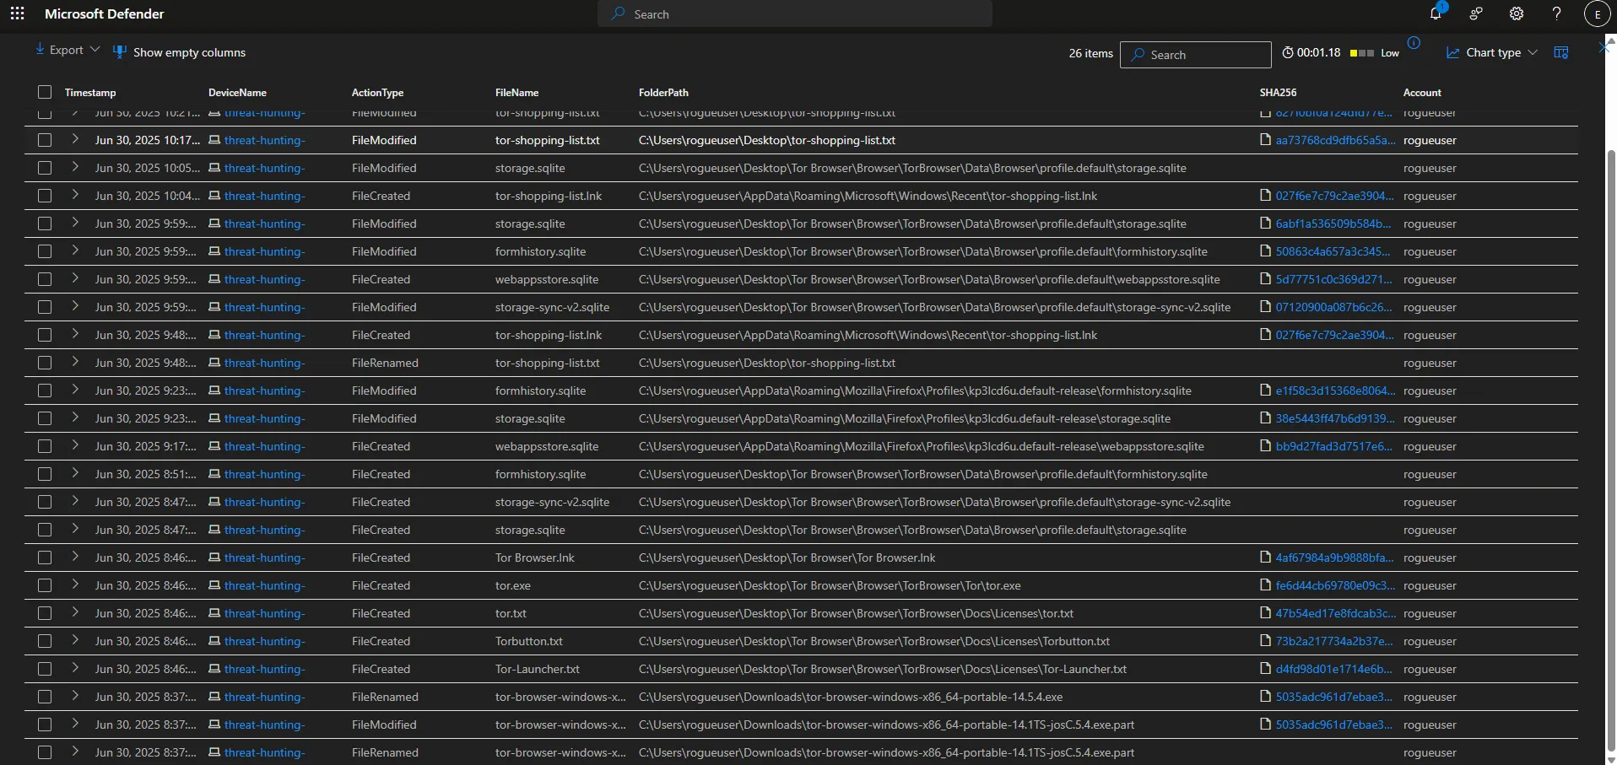Expand the Tor Browser.lnk row details
Screen dimensions: 1617x765
point(75,557)
